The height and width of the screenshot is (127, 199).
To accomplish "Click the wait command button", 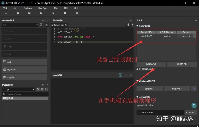I will point(24,39).
